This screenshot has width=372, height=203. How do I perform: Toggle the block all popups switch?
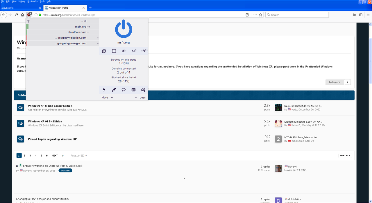[104, 51]
